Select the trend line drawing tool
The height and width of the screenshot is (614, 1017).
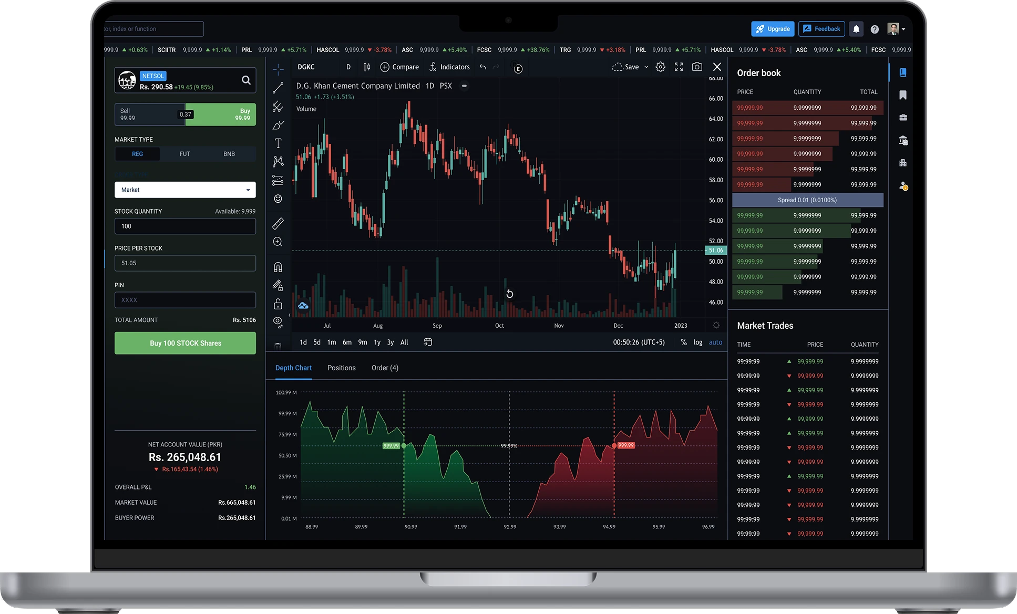(278, 88)
